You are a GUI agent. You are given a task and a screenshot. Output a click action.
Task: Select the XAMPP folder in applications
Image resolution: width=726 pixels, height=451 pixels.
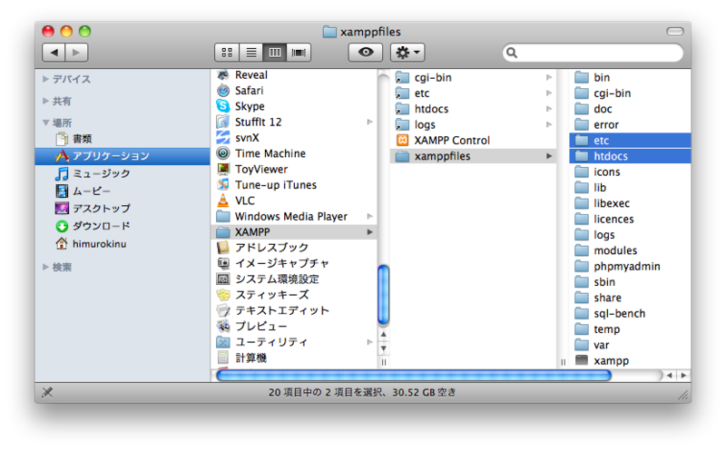pos(294,232)
